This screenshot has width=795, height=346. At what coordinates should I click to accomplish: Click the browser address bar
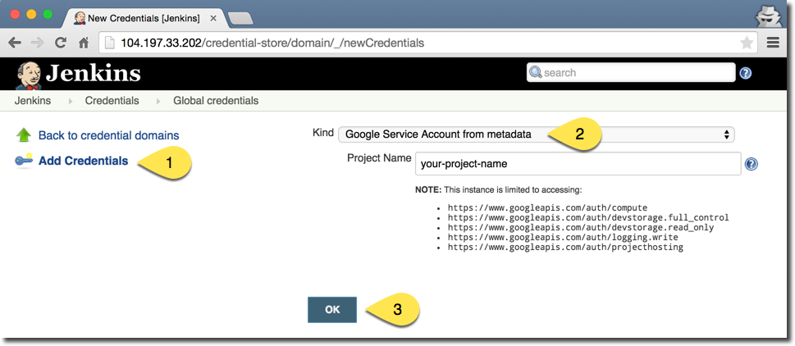428,43
